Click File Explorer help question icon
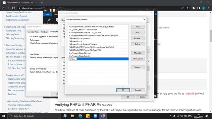212x119 pixels. 156,15
